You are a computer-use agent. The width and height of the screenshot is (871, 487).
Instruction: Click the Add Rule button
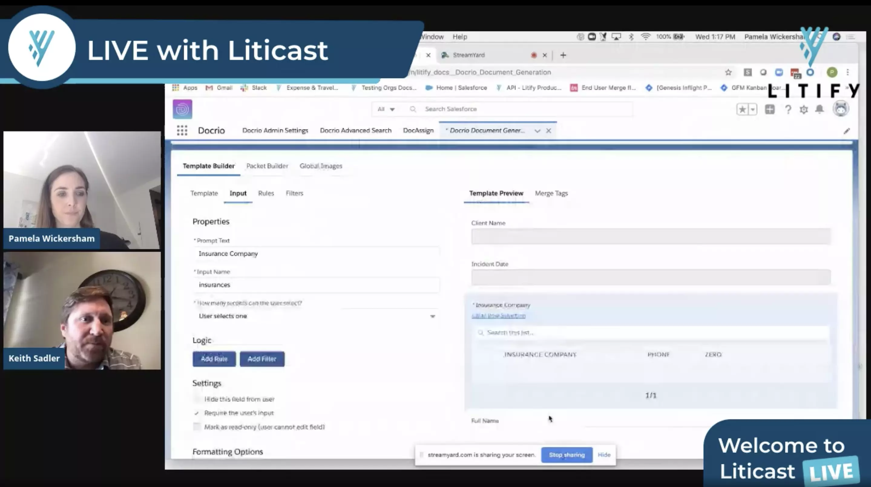214,359
